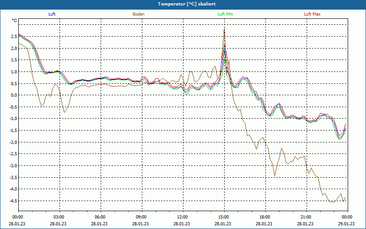
Task: Click the -4,5 y-axis value
Action: (x=13, y=201)
